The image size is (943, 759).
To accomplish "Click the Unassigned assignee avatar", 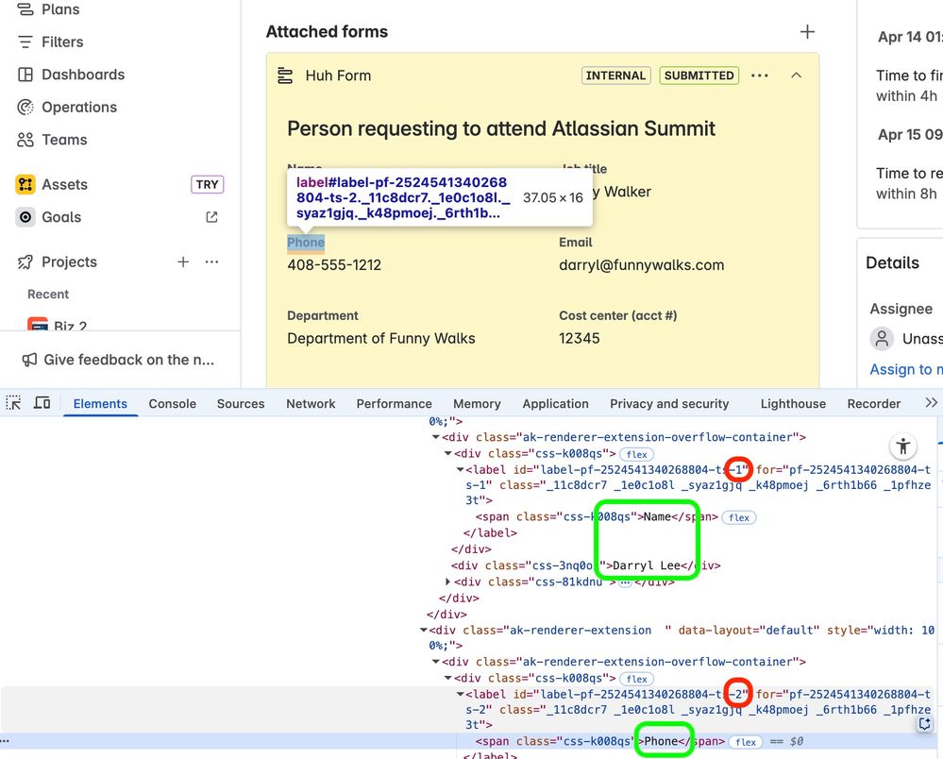I will point(882,339).
